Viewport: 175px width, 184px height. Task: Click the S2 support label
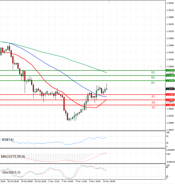pyautogui.click(x=153, y=103)
